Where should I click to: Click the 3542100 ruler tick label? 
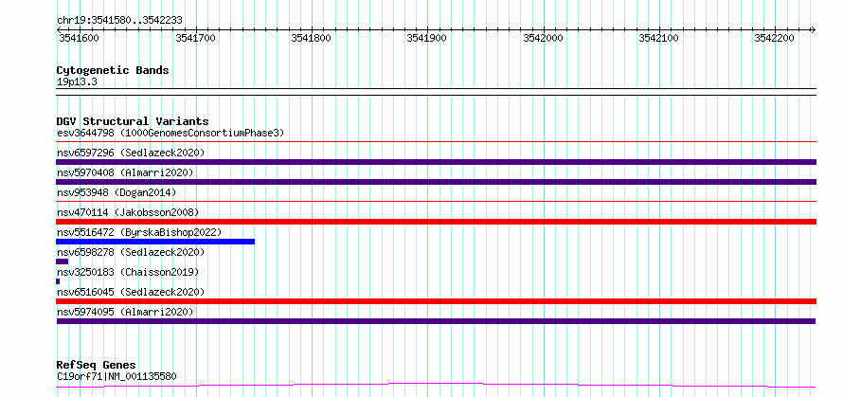(x=658, y=38)
